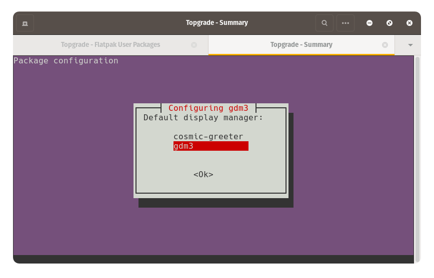Open terminal search with magnifier icon
The image size is (434, 278).
click(324, 23)
